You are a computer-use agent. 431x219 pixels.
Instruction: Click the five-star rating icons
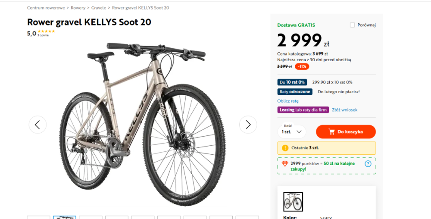click(46, 31)
